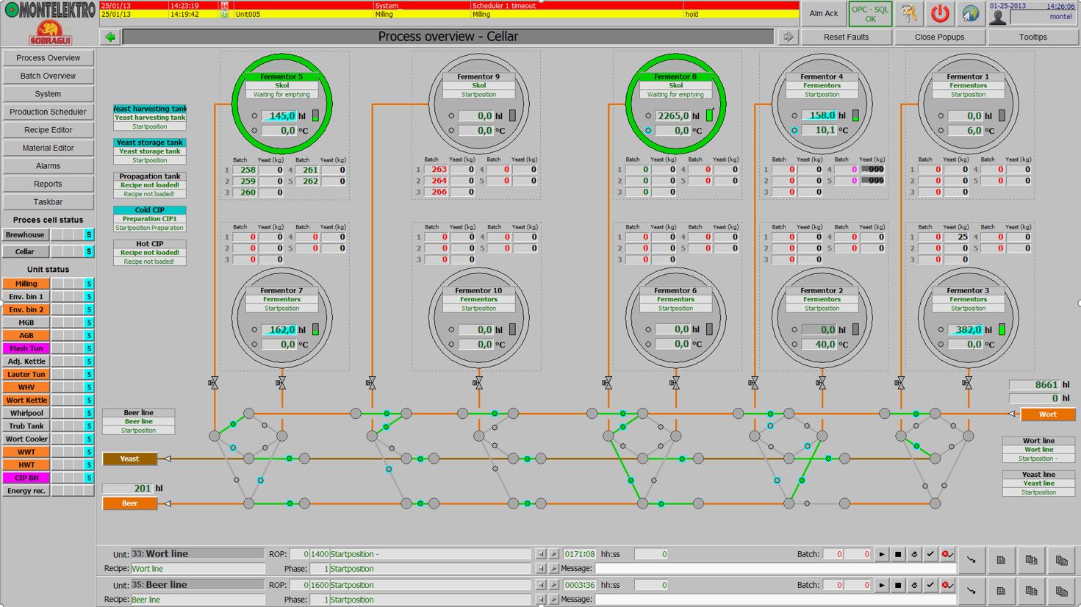
Task: Go forward with the gray right arrow
Action: point(788,37)
